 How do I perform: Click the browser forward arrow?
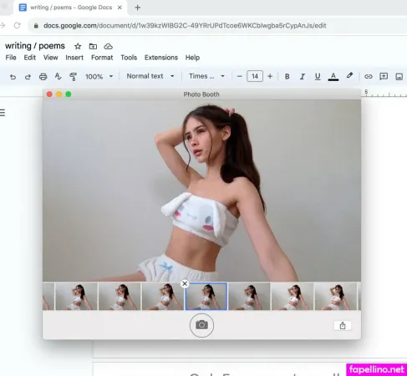point(3,26)
